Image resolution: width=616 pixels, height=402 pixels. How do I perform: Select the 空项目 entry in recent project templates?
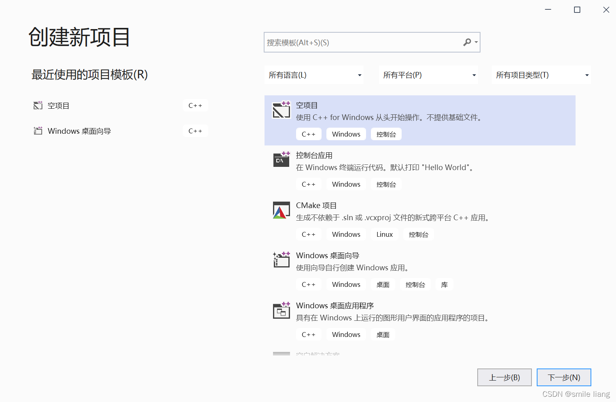click(59, 105)
